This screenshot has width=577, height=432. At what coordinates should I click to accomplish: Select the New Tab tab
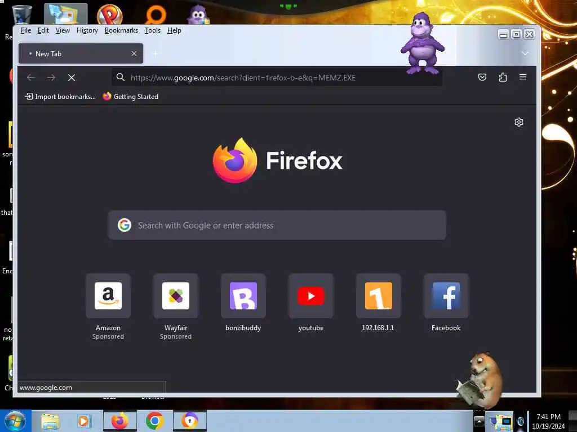pyautogui.click(x=81, y=53)
